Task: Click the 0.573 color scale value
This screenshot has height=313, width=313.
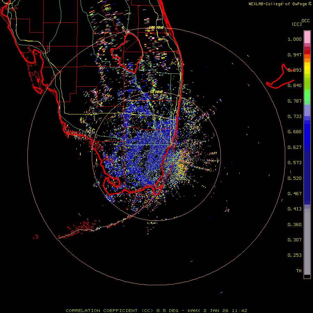Action: (x=295, y=163)
